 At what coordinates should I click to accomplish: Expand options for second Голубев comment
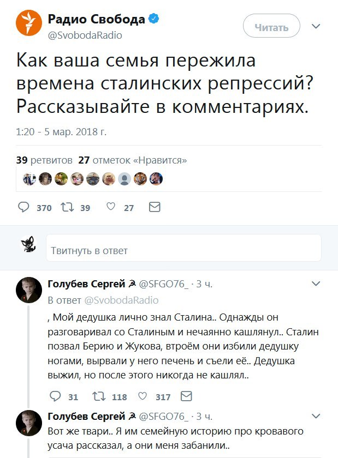(316, 416)
